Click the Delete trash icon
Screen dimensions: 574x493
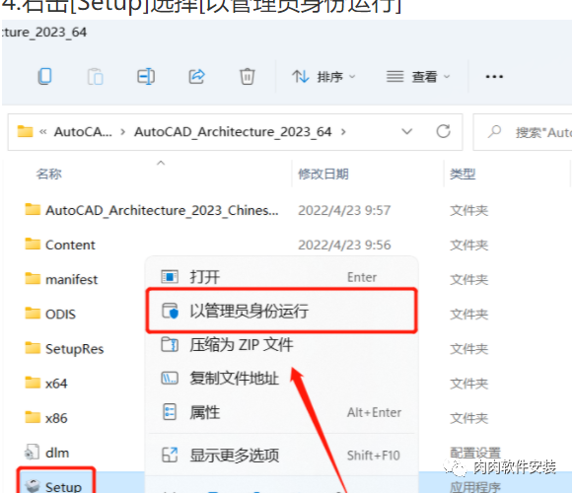(x=248, y=77)
